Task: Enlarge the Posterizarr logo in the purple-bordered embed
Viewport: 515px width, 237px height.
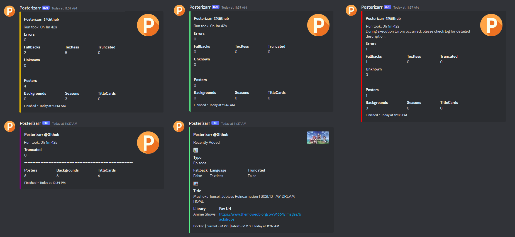Action: pos(148,142)
